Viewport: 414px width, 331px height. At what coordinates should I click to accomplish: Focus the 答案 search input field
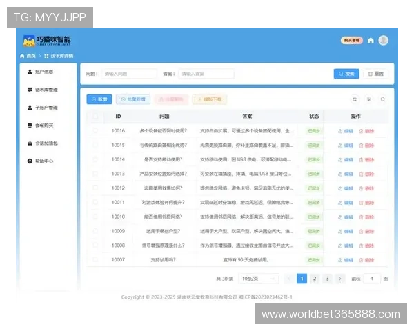pyautogui.click(x=206, y=74)
